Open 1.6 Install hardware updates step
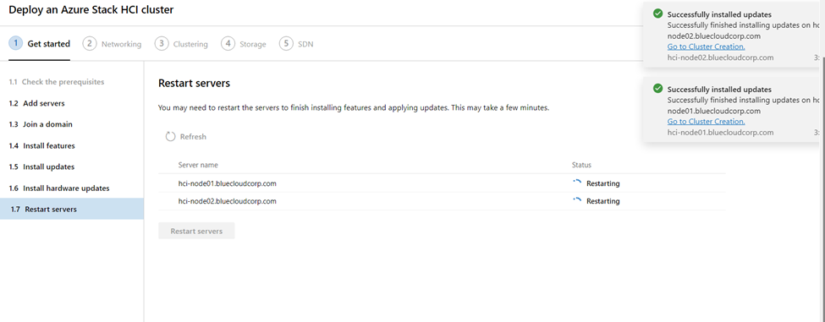 [59, 188]
